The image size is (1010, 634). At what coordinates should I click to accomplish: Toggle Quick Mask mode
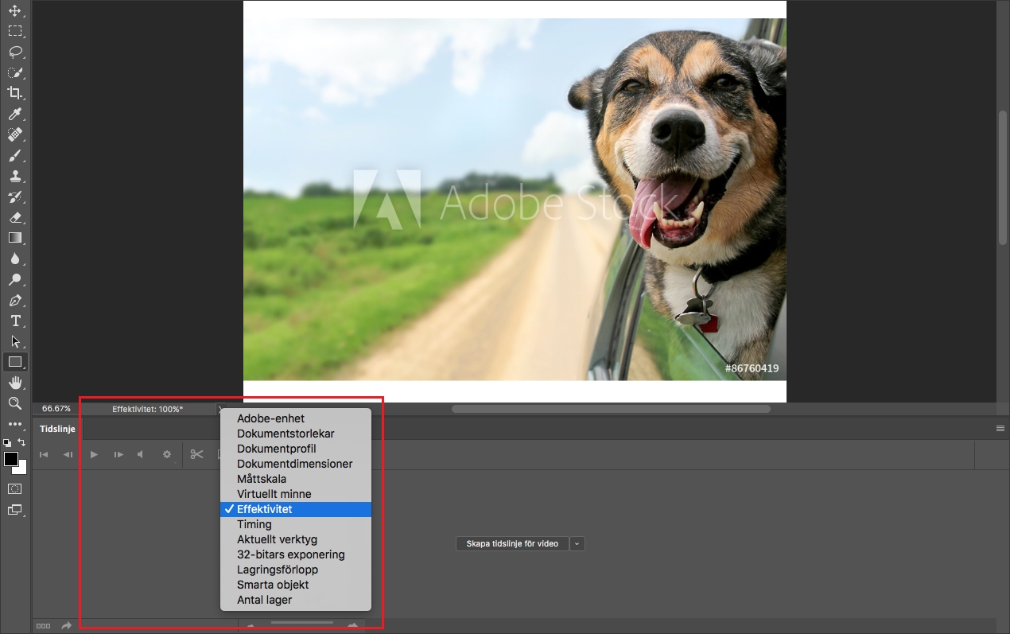pos(15,488)
